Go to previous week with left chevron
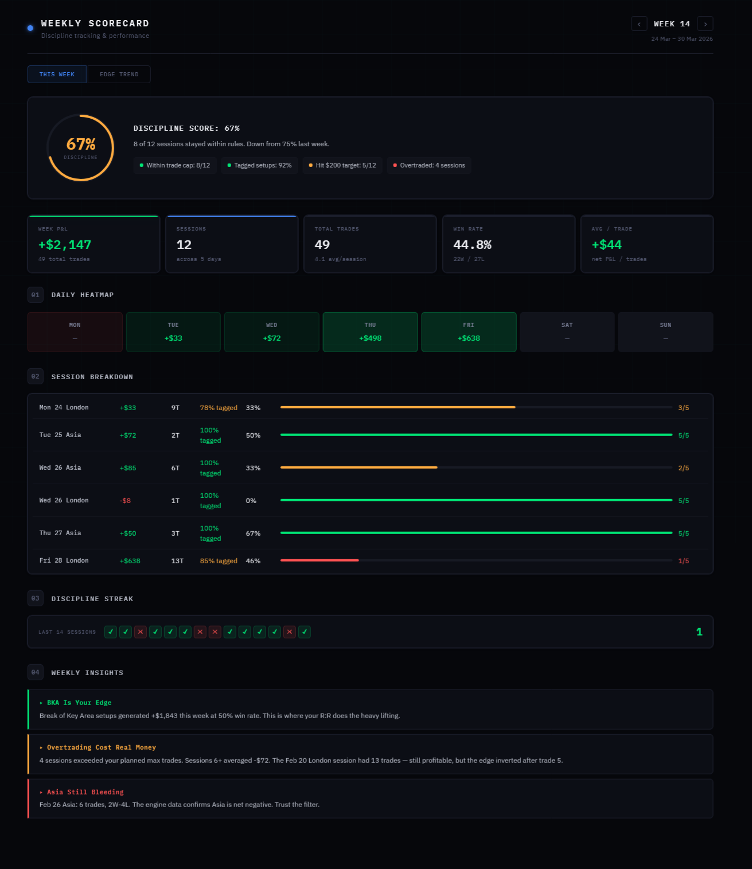The image size is (752, 869). point(639,24)
